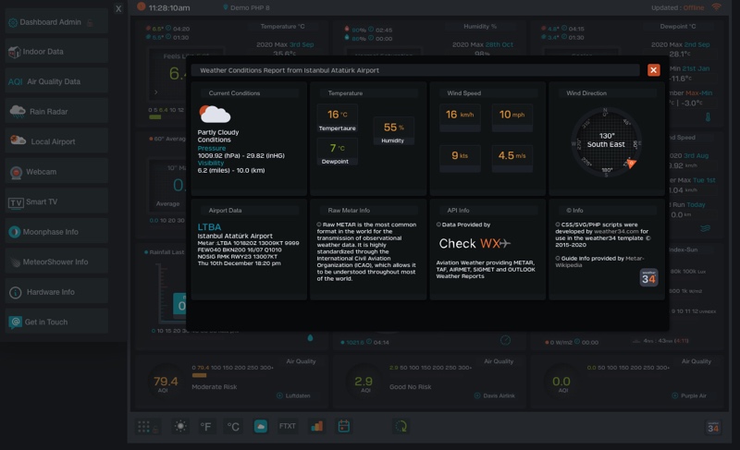This screenshot has width=740, height=450.
Task: Click the MeteorShower Info icon
Action: click(x=16, y=262)
